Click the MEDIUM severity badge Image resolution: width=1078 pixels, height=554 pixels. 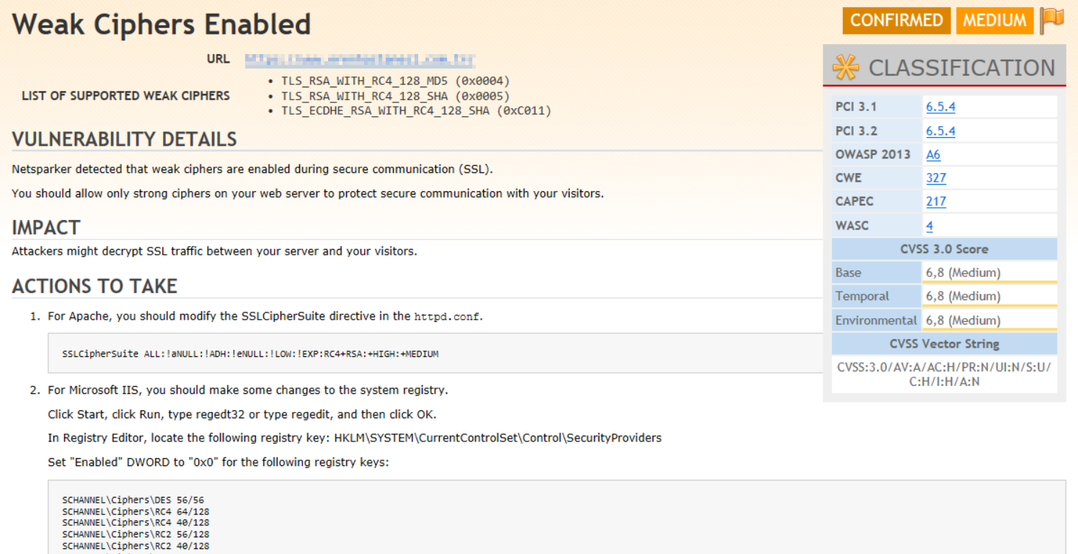pyautogui.click(x=994, y=20)
